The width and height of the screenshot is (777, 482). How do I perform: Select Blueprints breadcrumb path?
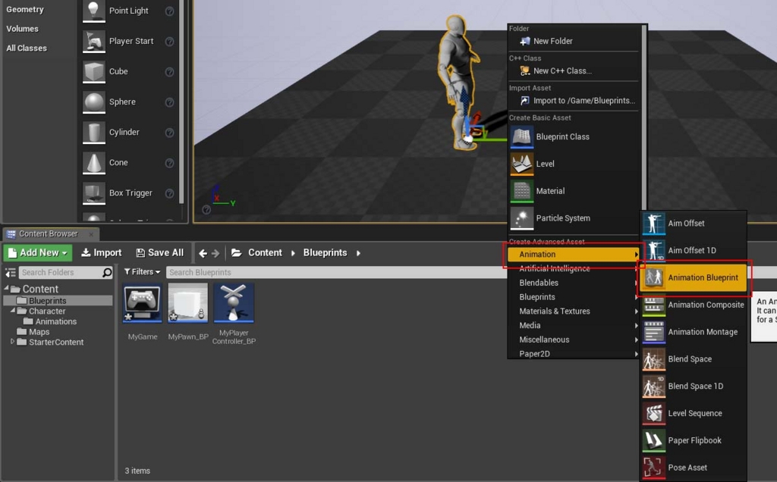pos(325,253)
